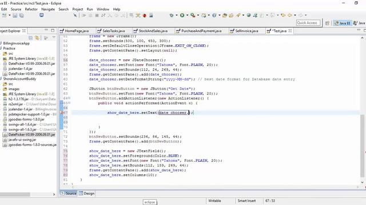Open the Source menu
This screenshot has width=366, height=205.
click(16, 9)
